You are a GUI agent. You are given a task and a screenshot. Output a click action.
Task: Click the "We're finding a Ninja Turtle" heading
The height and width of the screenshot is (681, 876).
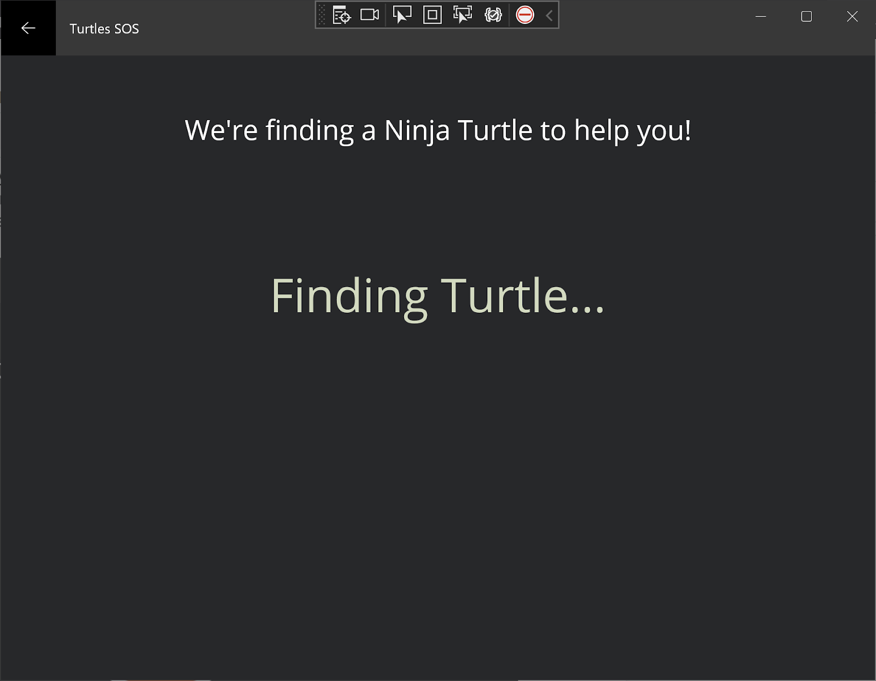pos(438,130)
